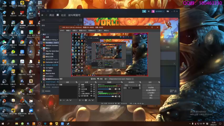
Task: Click 开始录制 start recording button
Action: (x=151, y=88)
